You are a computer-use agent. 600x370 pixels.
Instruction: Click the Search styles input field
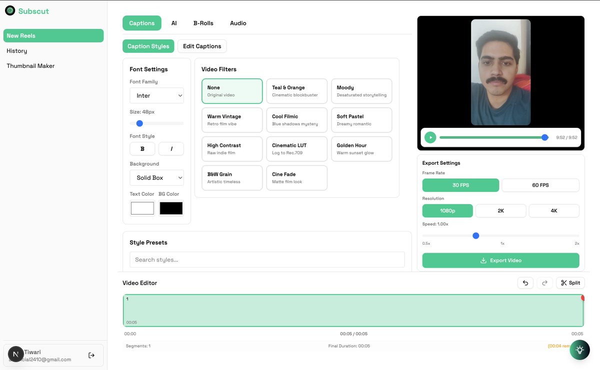(267, 260)
